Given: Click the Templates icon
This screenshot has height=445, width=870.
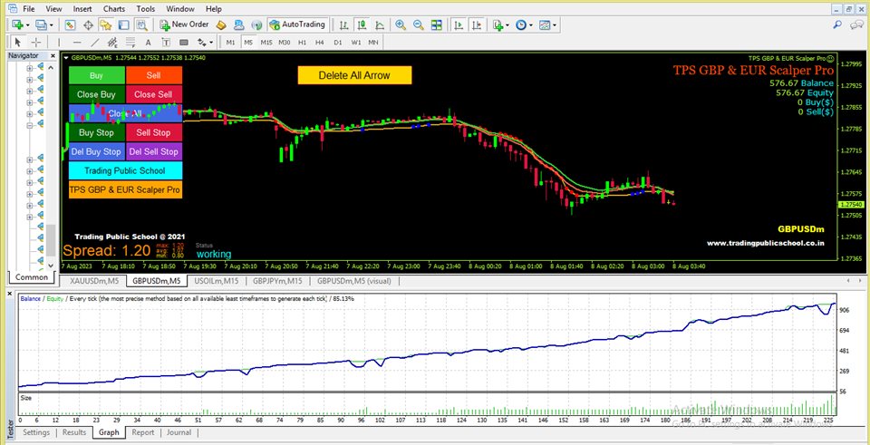Looking at the screenshot, I should coord(545,24).
